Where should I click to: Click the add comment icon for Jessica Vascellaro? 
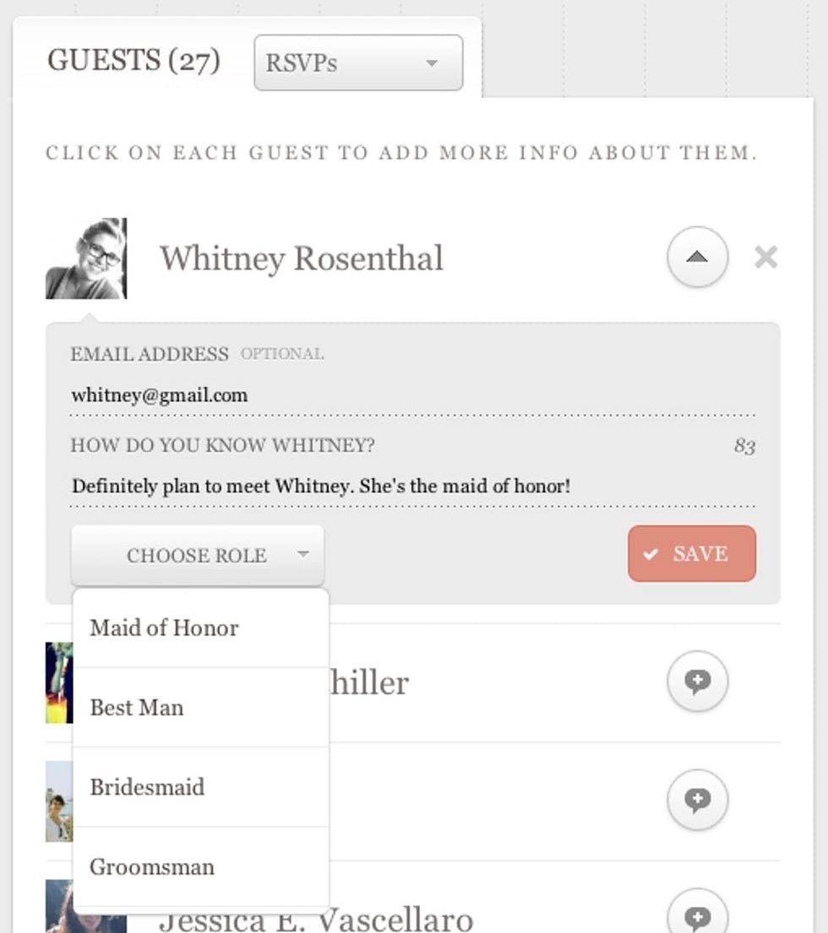click(x=697, y=914)
